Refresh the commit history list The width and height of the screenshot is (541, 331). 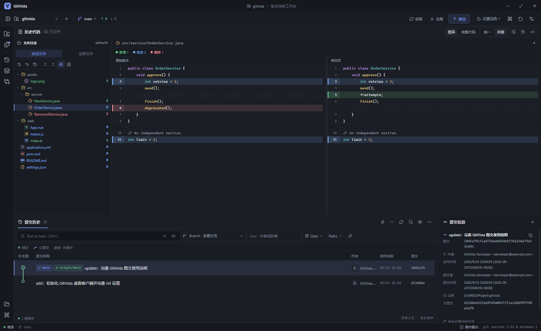401,222
